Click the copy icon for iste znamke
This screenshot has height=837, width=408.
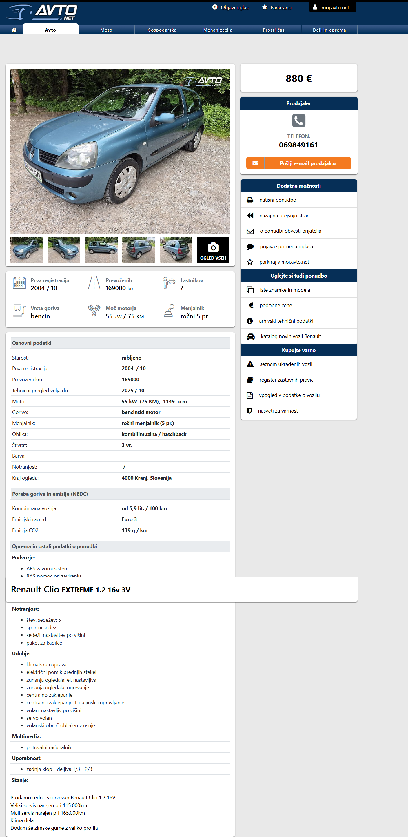[250, 290]
